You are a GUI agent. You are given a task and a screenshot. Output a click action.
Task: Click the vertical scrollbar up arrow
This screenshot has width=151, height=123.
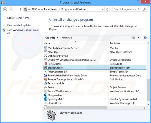pos(148,43)
